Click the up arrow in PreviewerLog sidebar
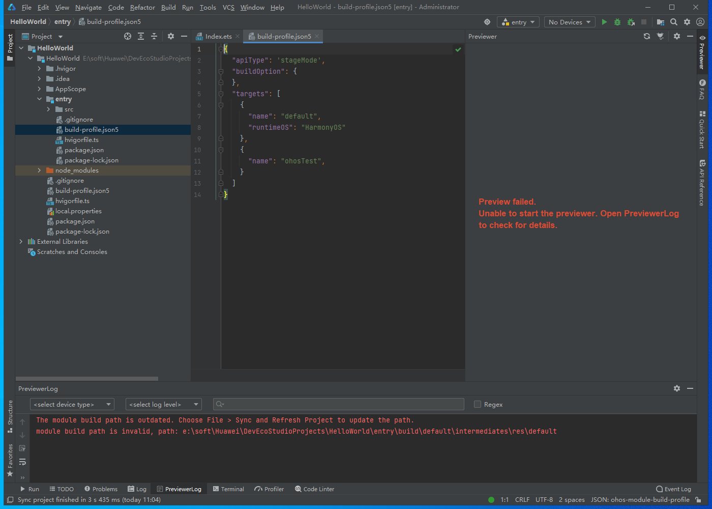 point(22,422)
